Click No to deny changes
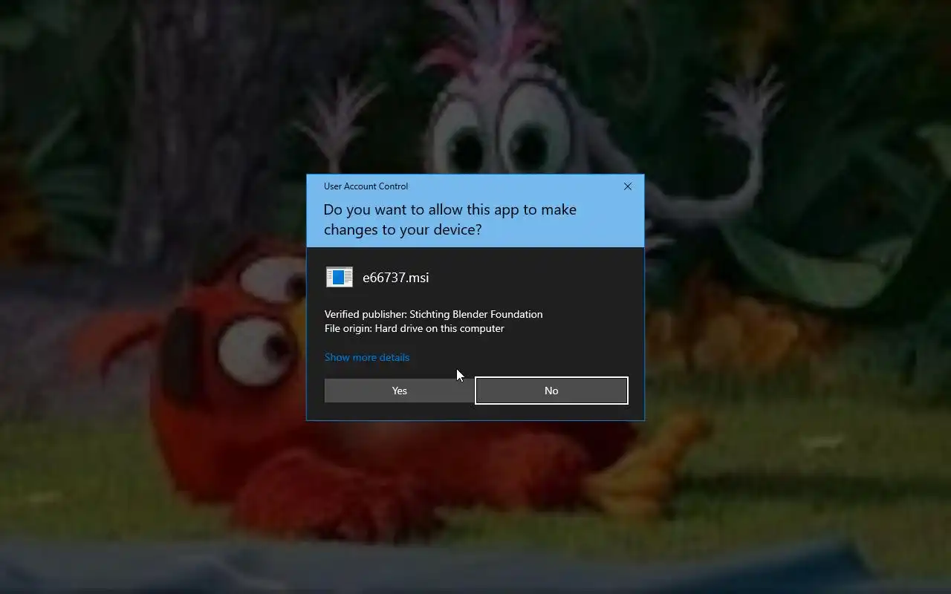951x594 pixels. pyautogui.click(x=551, y=391)
